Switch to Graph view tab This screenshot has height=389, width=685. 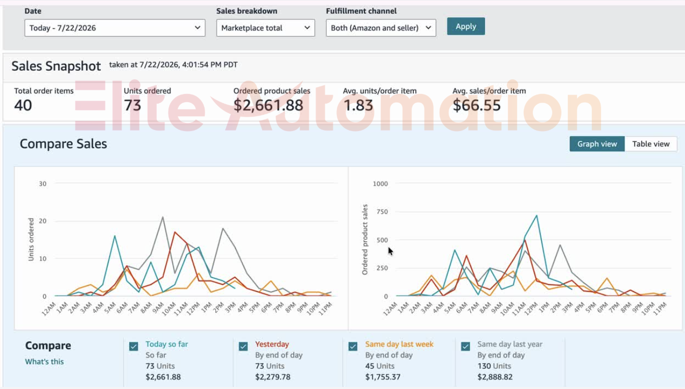tap(597, 144)
